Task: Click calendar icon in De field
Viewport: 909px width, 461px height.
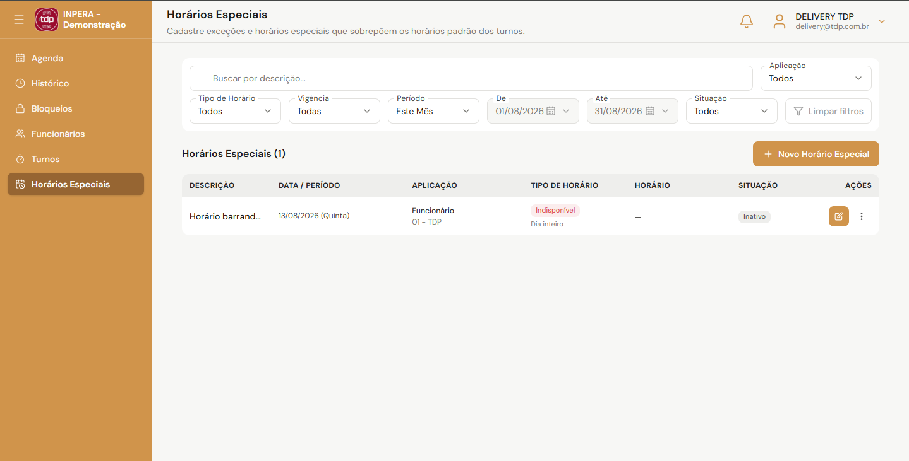Action: [551, 111]
